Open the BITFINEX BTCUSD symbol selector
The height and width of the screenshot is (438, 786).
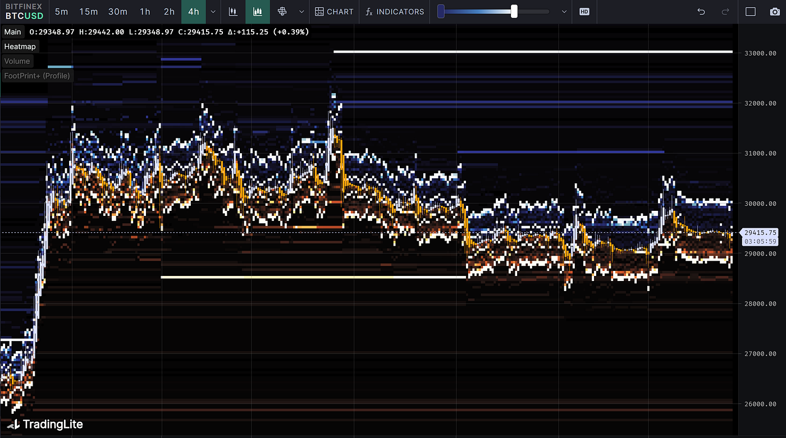(x=24, y=11)
